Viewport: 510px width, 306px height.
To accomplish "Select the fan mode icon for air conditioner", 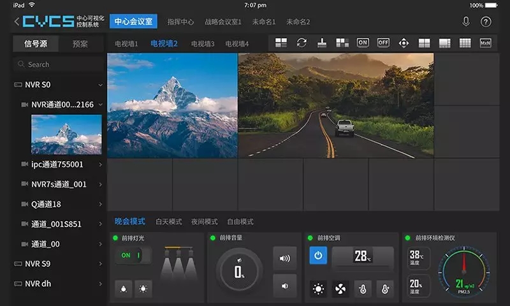I will [341, 289].
